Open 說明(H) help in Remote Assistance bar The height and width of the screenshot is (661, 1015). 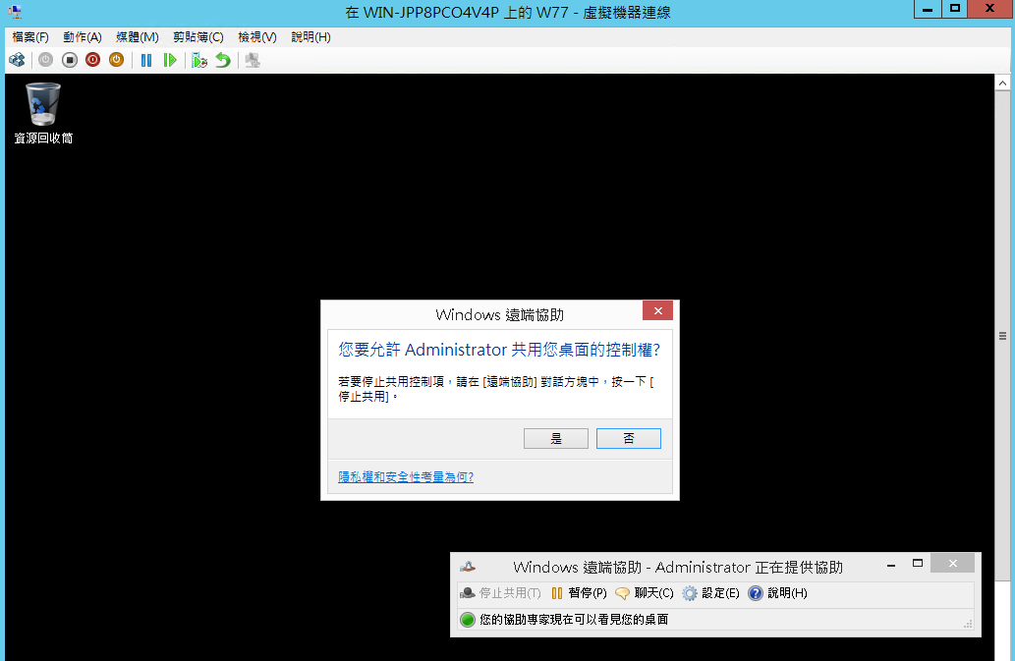[777, 593]
